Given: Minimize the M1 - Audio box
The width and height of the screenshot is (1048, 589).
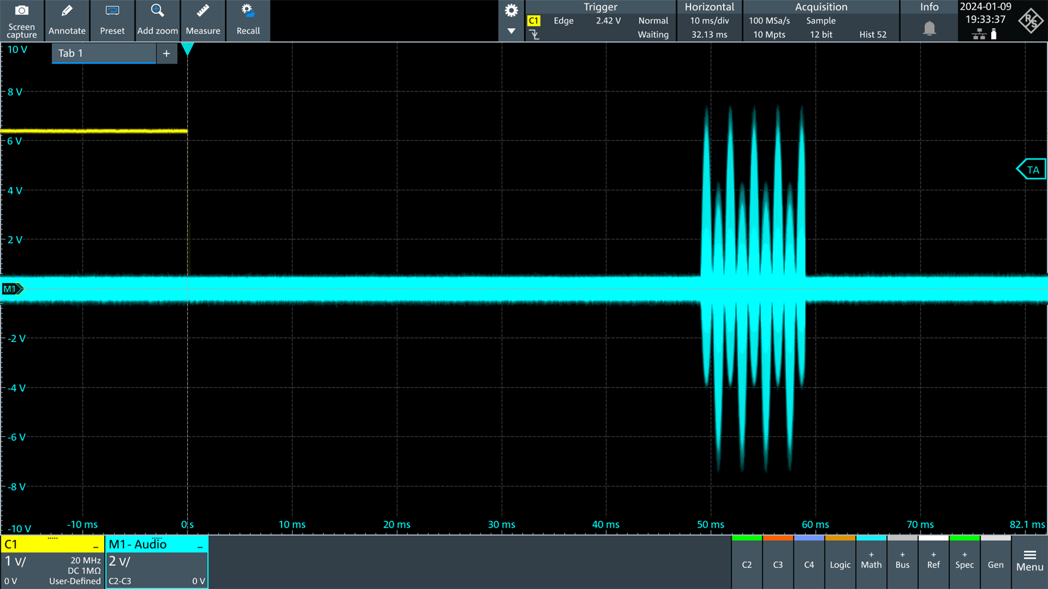Looking at the screenshot, I should (200, 546).
